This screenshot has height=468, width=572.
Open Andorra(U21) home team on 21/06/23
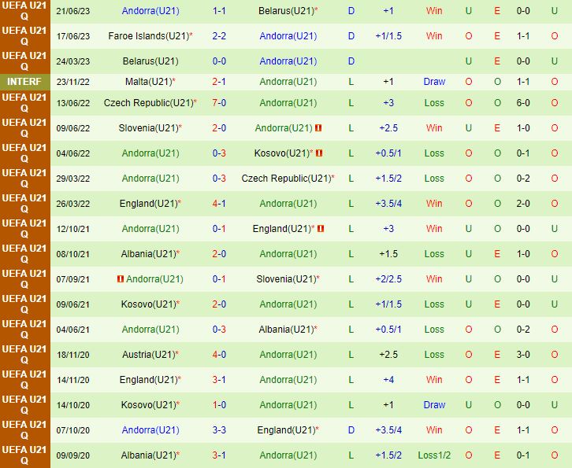tap(150, 11)
